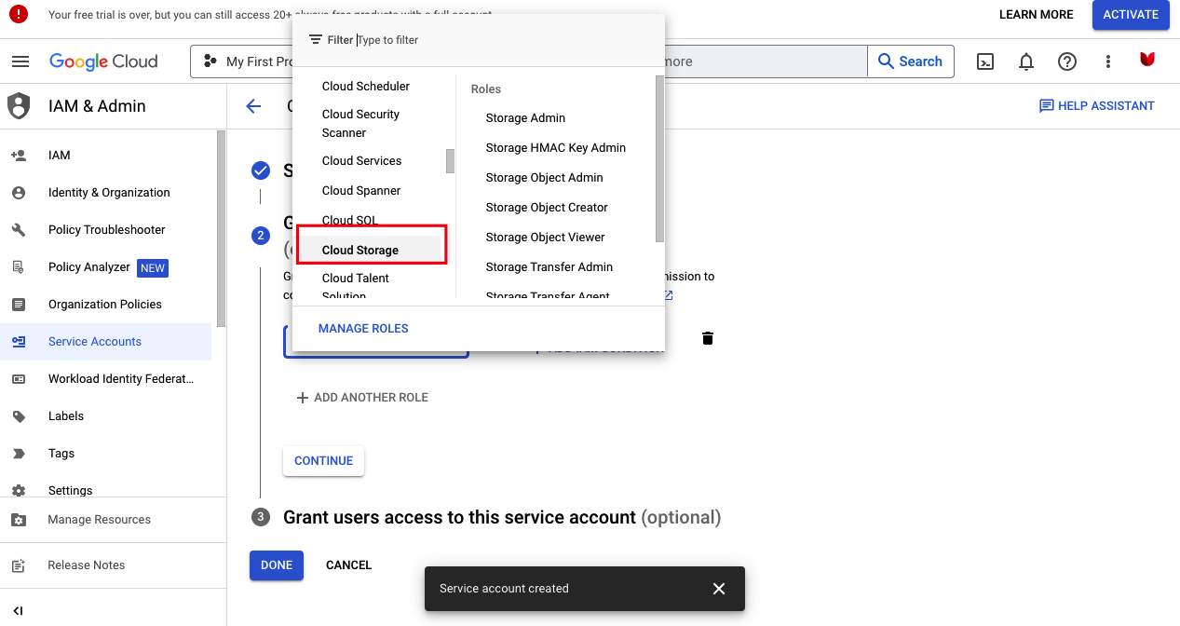Dismiss the Service account created toast
Image resolution: width=1180 pixels, height=626 pixels.
point(719,589)
